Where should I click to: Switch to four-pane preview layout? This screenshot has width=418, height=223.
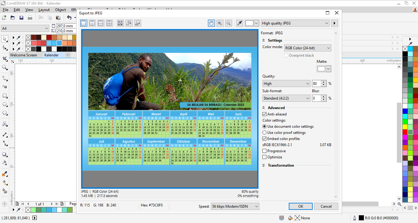tap(109, 23)
